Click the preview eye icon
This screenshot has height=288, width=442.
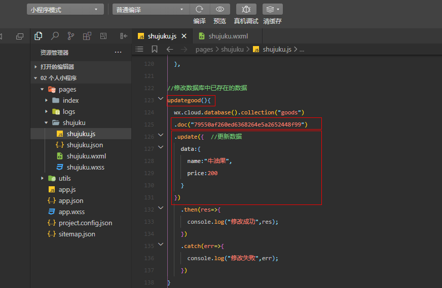point(220,9)
